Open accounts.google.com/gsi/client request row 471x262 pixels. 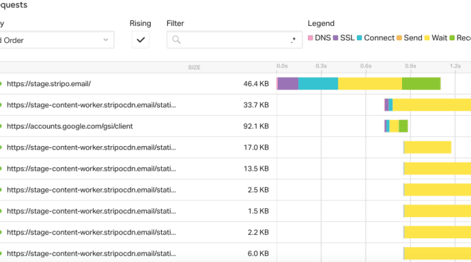pos(235,126)
